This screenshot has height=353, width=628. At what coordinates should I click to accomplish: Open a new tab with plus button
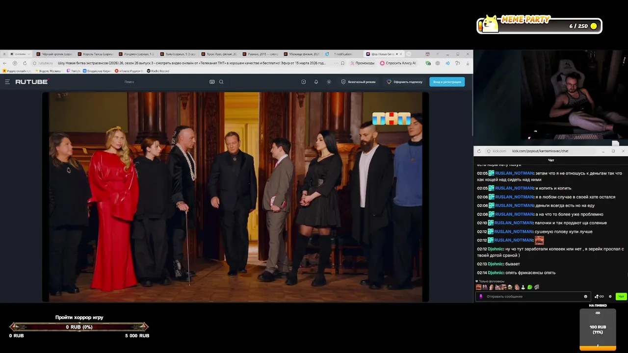coord(409,54)
